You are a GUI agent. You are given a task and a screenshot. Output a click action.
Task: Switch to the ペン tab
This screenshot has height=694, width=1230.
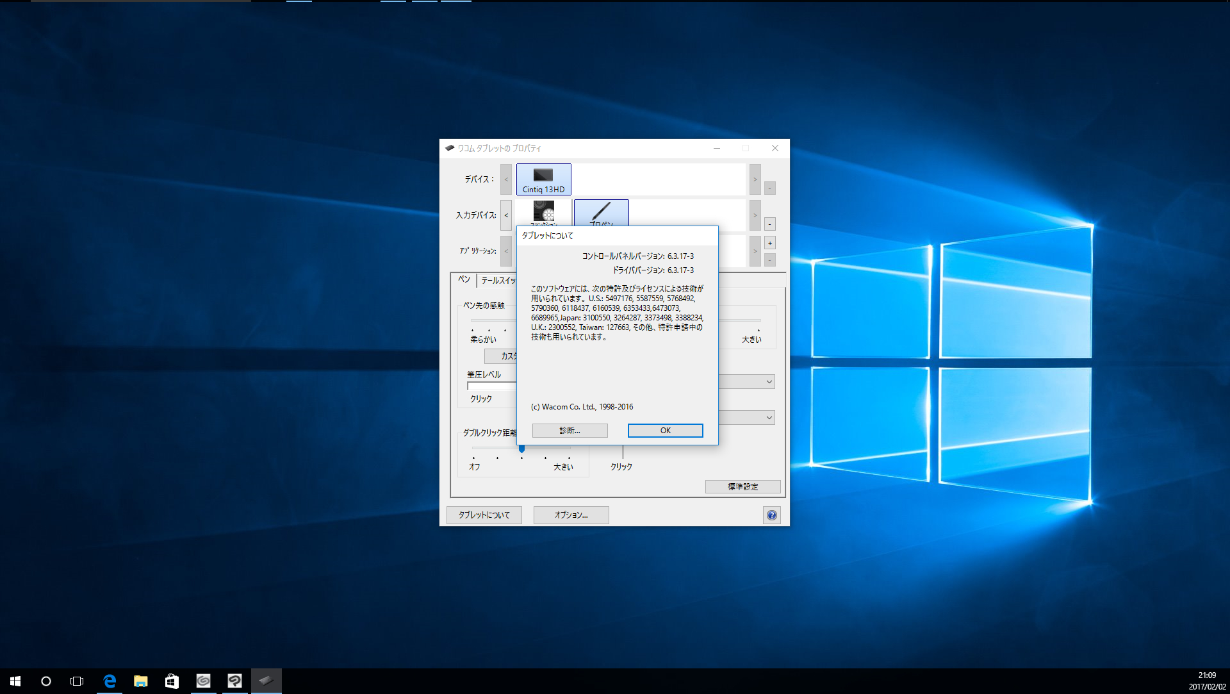coord(464,280)
